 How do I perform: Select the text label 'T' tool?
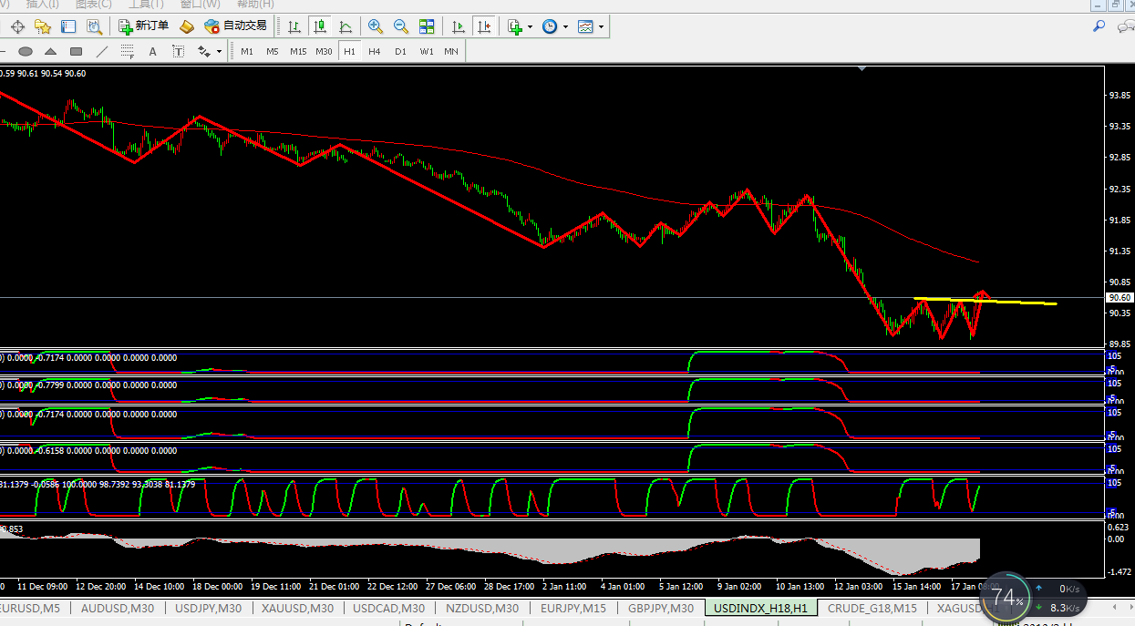[179, 51]
